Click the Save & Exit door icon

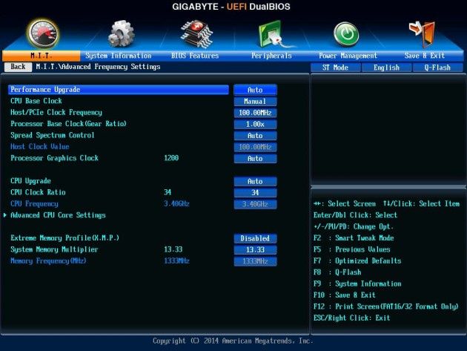pos(423,34)
